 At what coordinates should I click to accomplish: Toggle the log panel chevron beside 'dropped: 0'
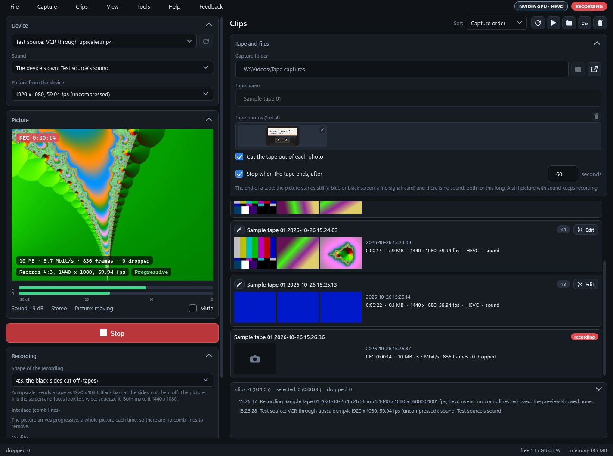[x=598, y=389]
